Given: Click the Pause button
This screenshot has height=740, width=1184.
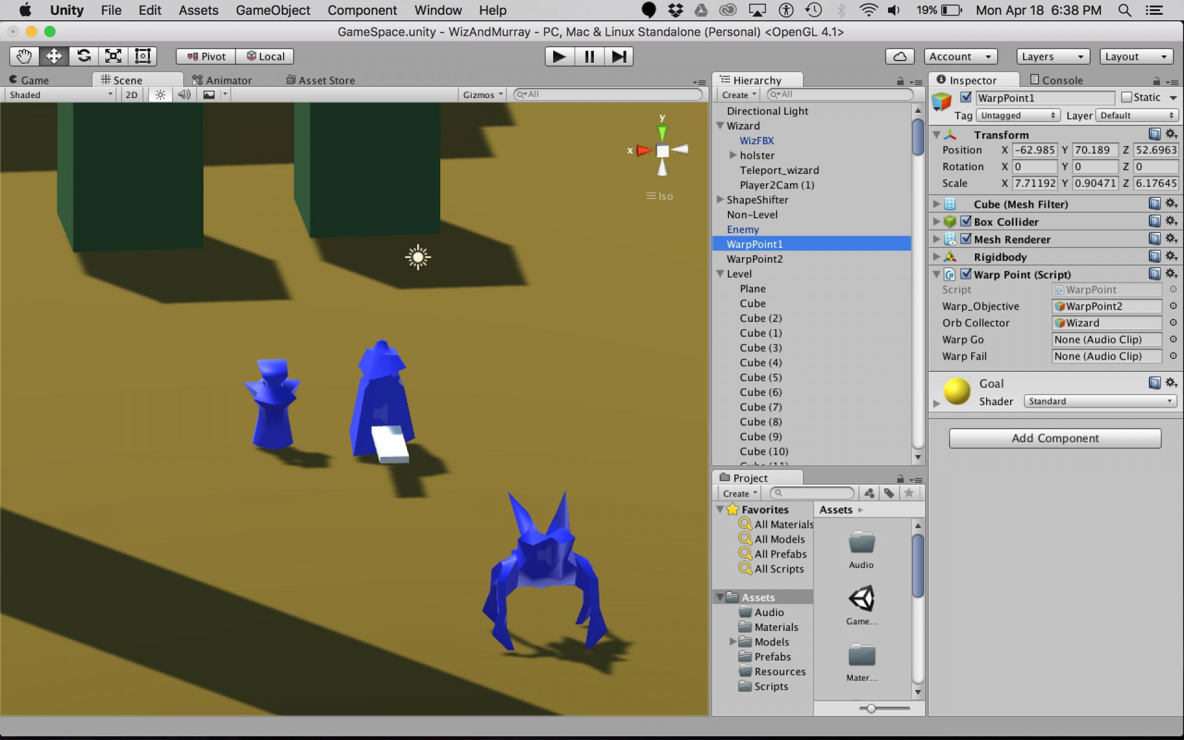Looking at the screenshot, I should click(589, 57).
